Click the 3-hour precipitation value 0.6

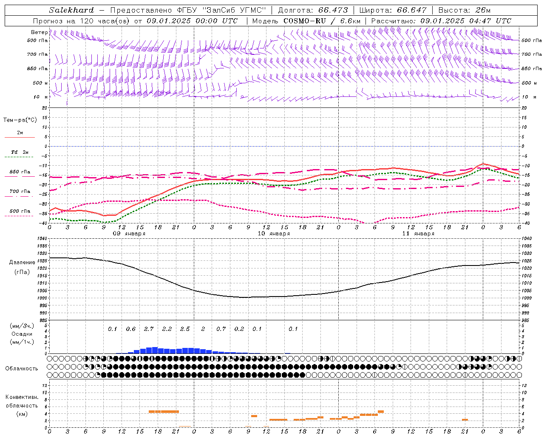(x=130, y=329)
